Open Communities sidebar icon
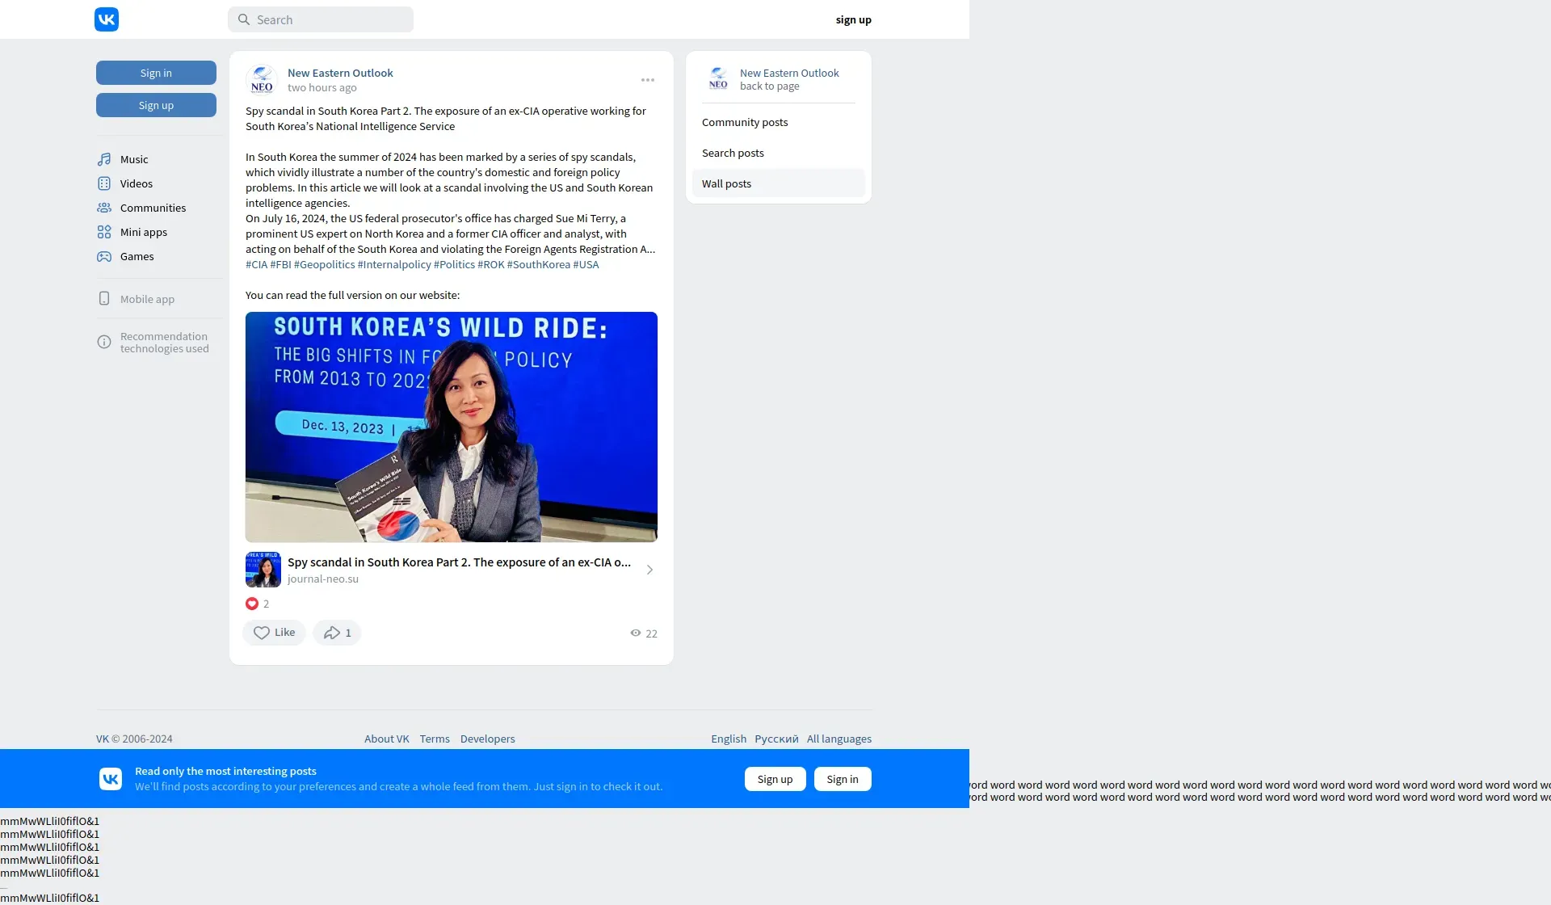 [104, 208]
